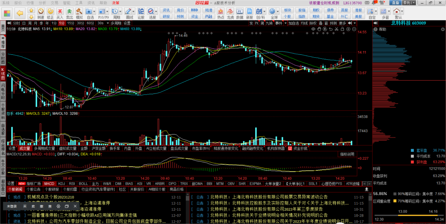Open the 指标说明 indicator description button

click(347, 154)
